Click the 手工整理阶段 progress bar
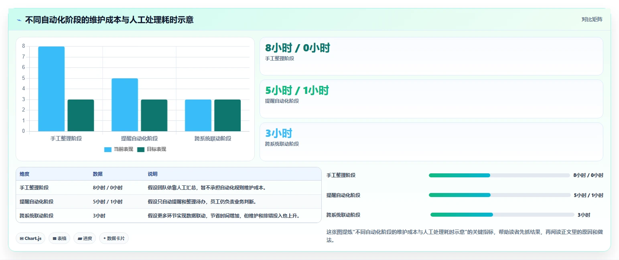The width and height of the screenshot is (619, 260). point(499,175)
